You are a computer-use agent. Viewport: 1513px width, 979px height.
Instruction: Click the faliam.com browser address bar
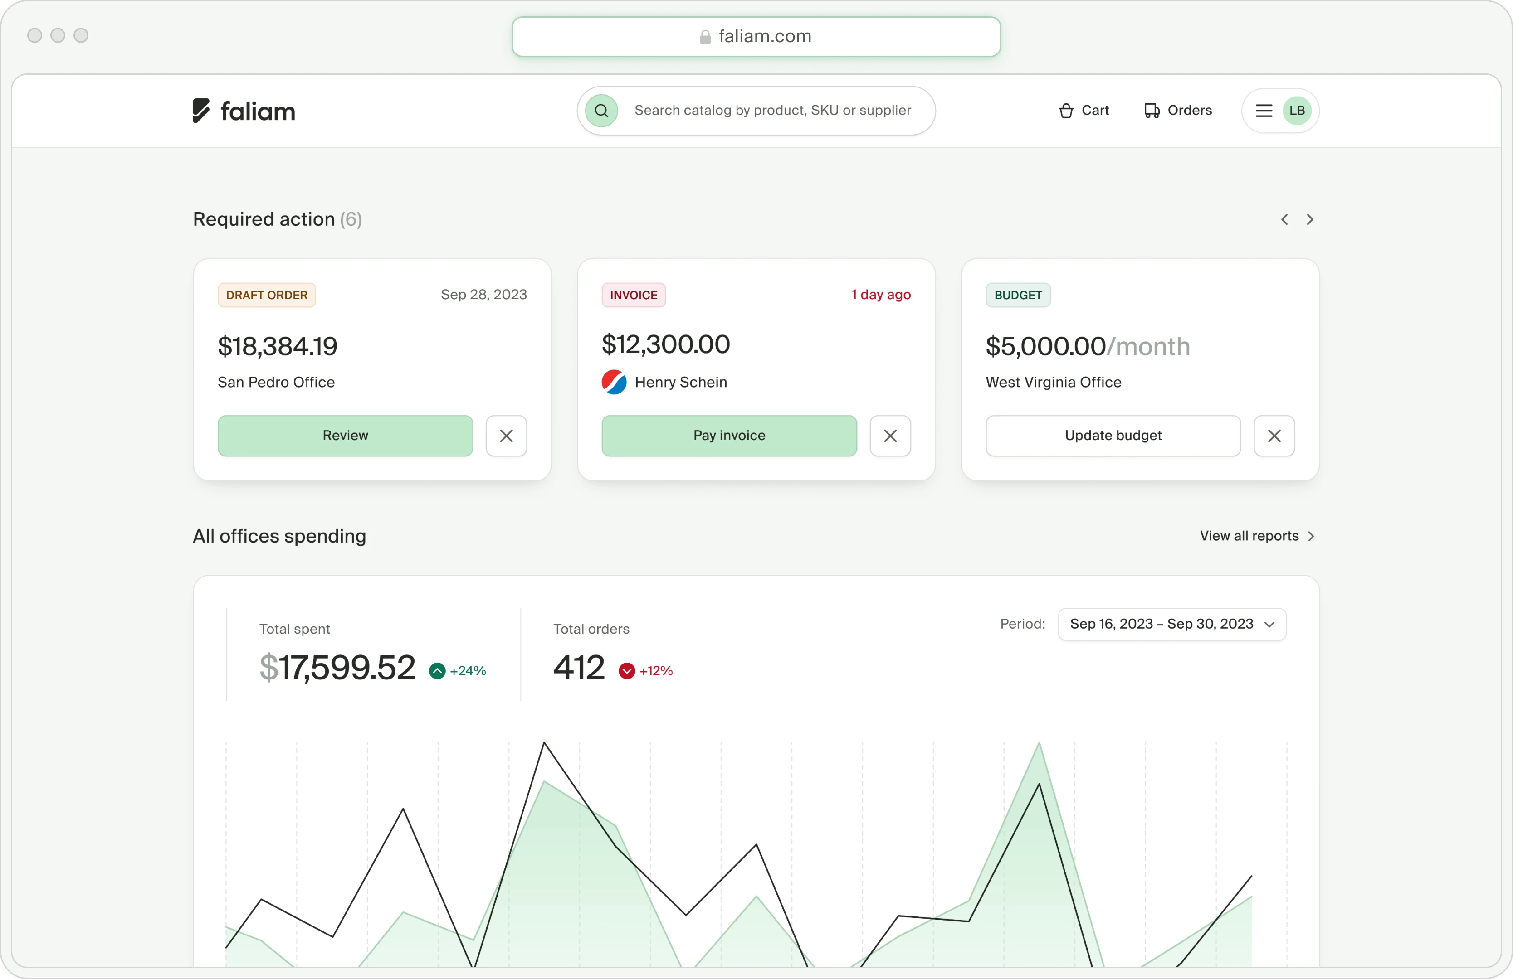coord(756,37)
